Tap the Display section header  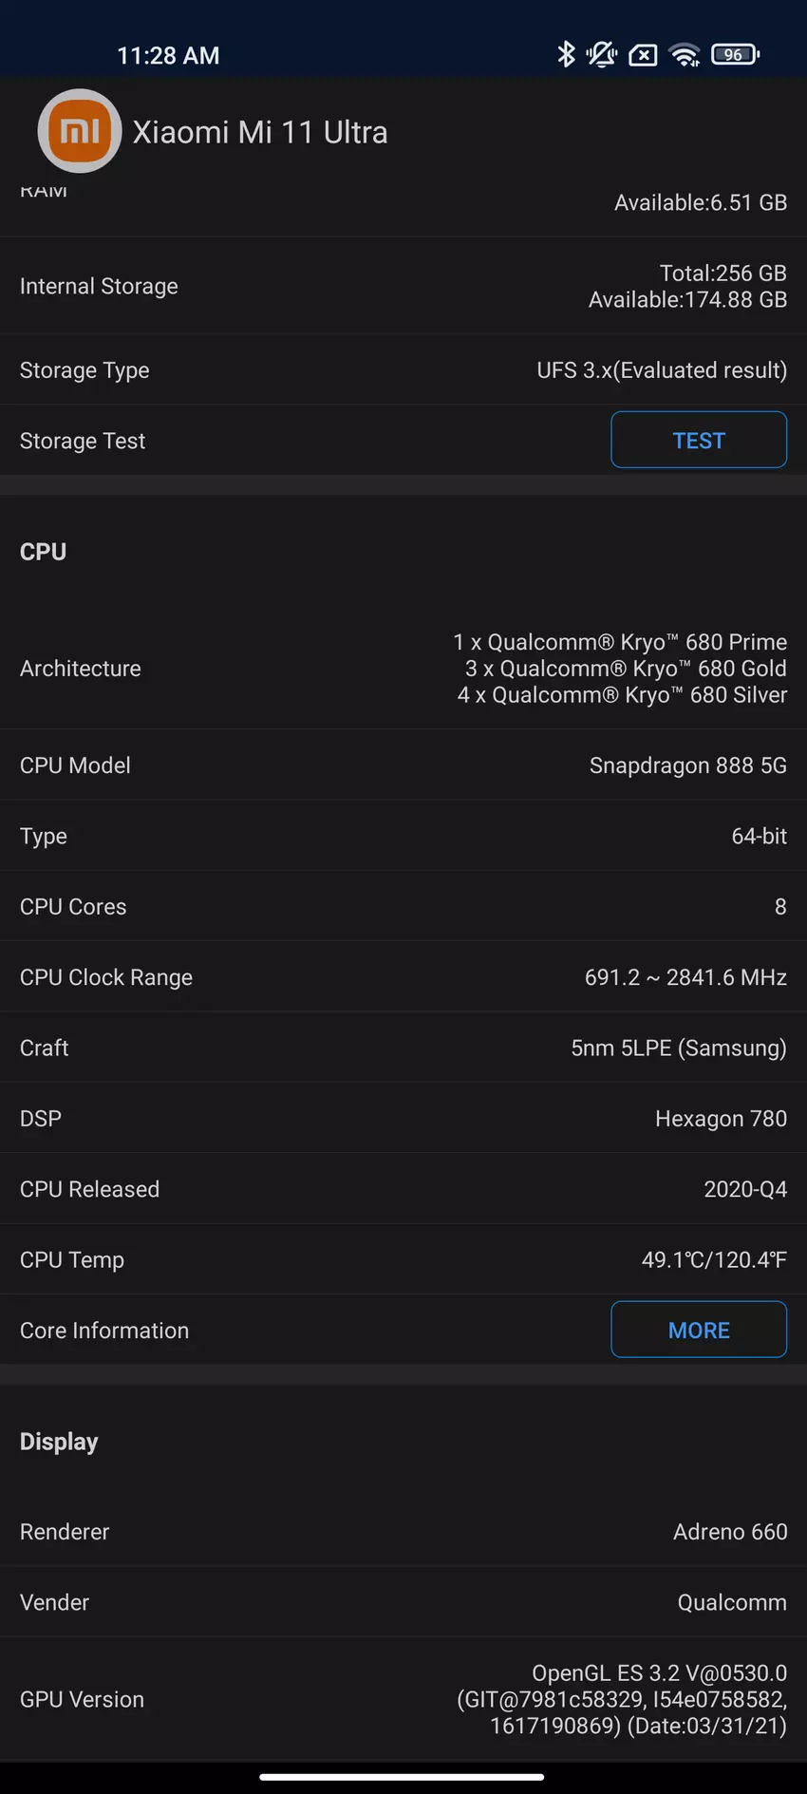click(59, 1442)
